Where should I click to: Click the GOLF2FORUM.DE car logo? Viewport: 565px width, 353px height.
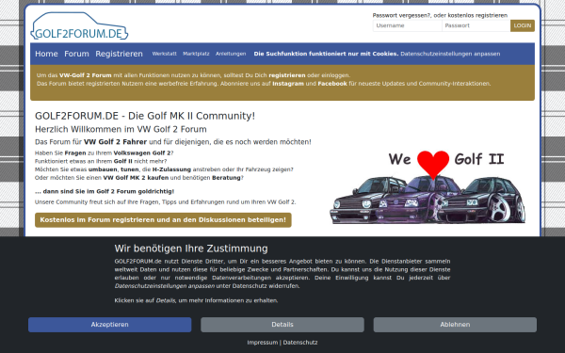click(79, 26)
